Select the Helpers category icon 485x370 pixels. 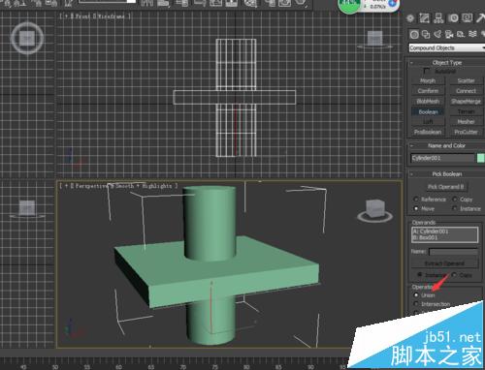tap(461, 34)
